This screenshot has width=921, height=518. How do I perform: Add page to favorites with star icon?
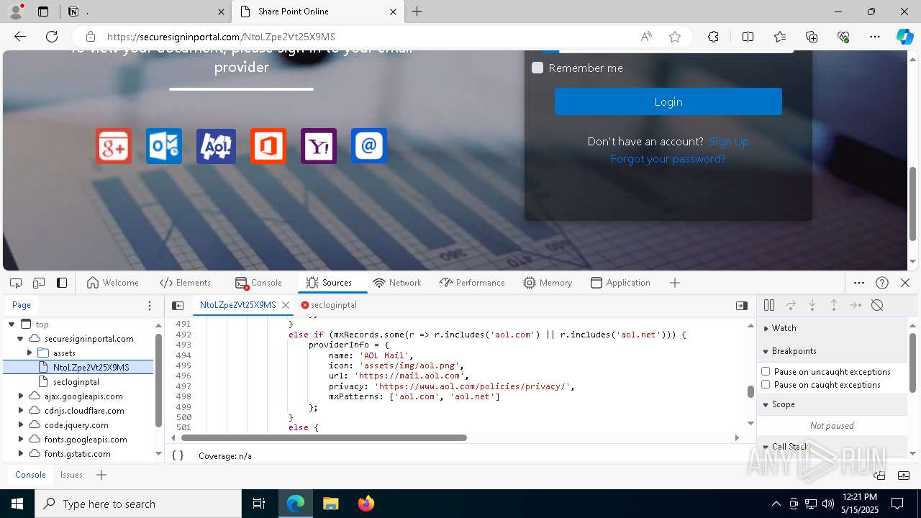click(675, 37)
